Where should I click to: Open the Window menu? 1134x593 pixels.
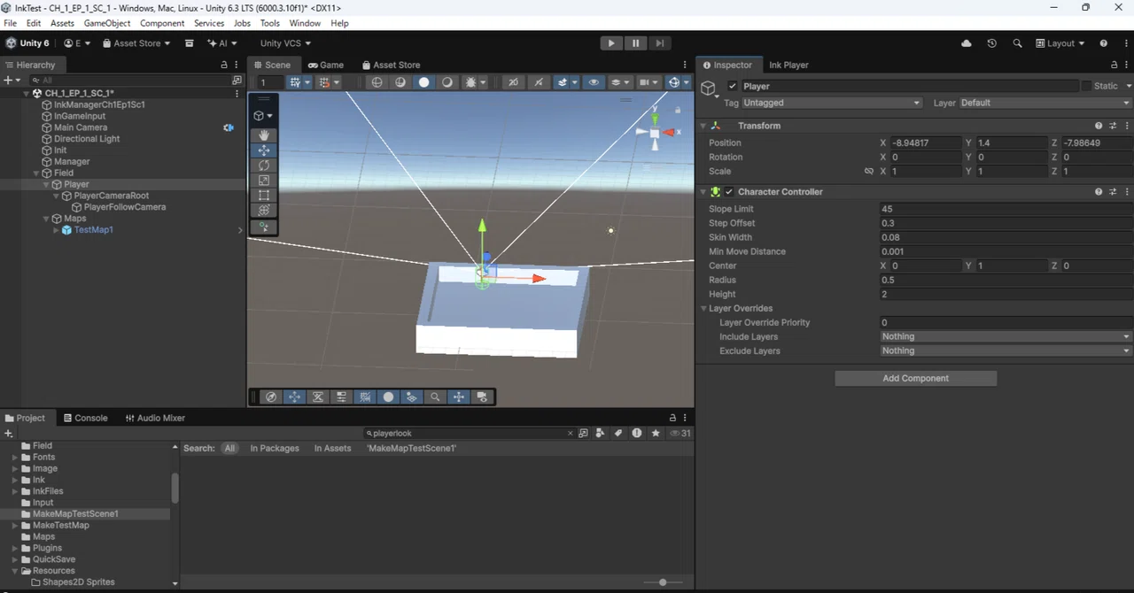click(x=305, y=23)
